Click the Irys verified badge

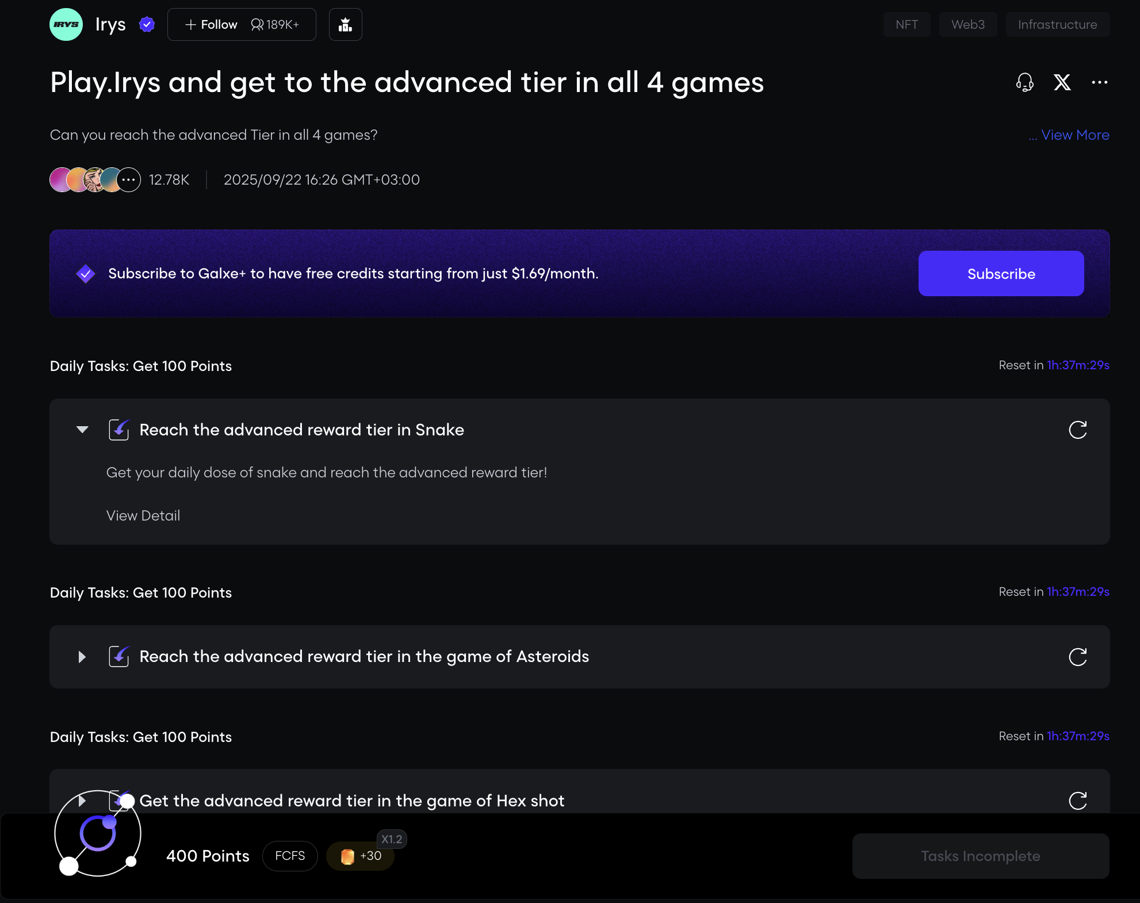coord(147,25)
